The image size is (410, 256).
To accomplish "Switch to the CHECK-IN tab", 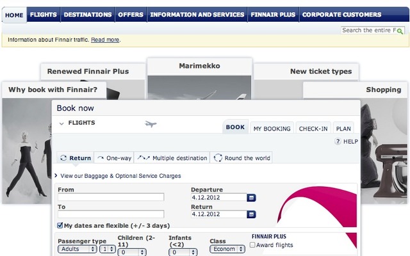I will tap(313, 129).
